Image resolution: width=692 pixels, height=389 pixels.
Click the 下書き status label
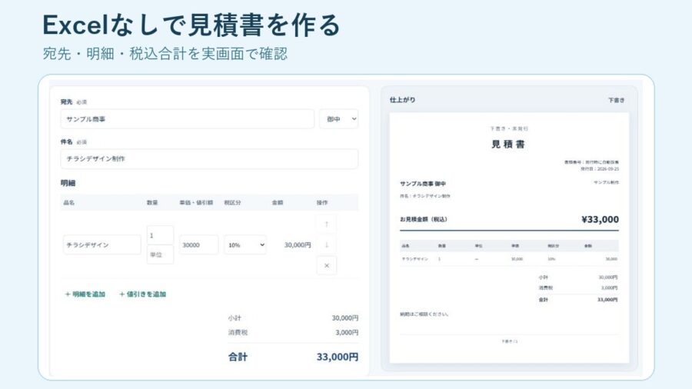click(616, 100)
